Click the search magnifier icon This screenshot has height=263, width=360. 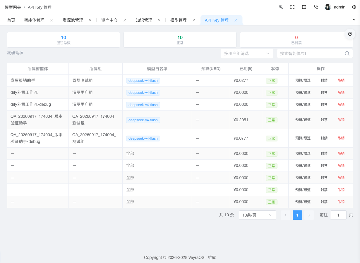pos(347,53)
